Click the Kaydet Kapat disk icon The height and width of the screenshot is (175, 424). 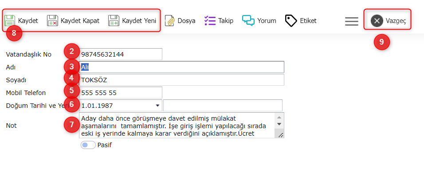(52, 20)
